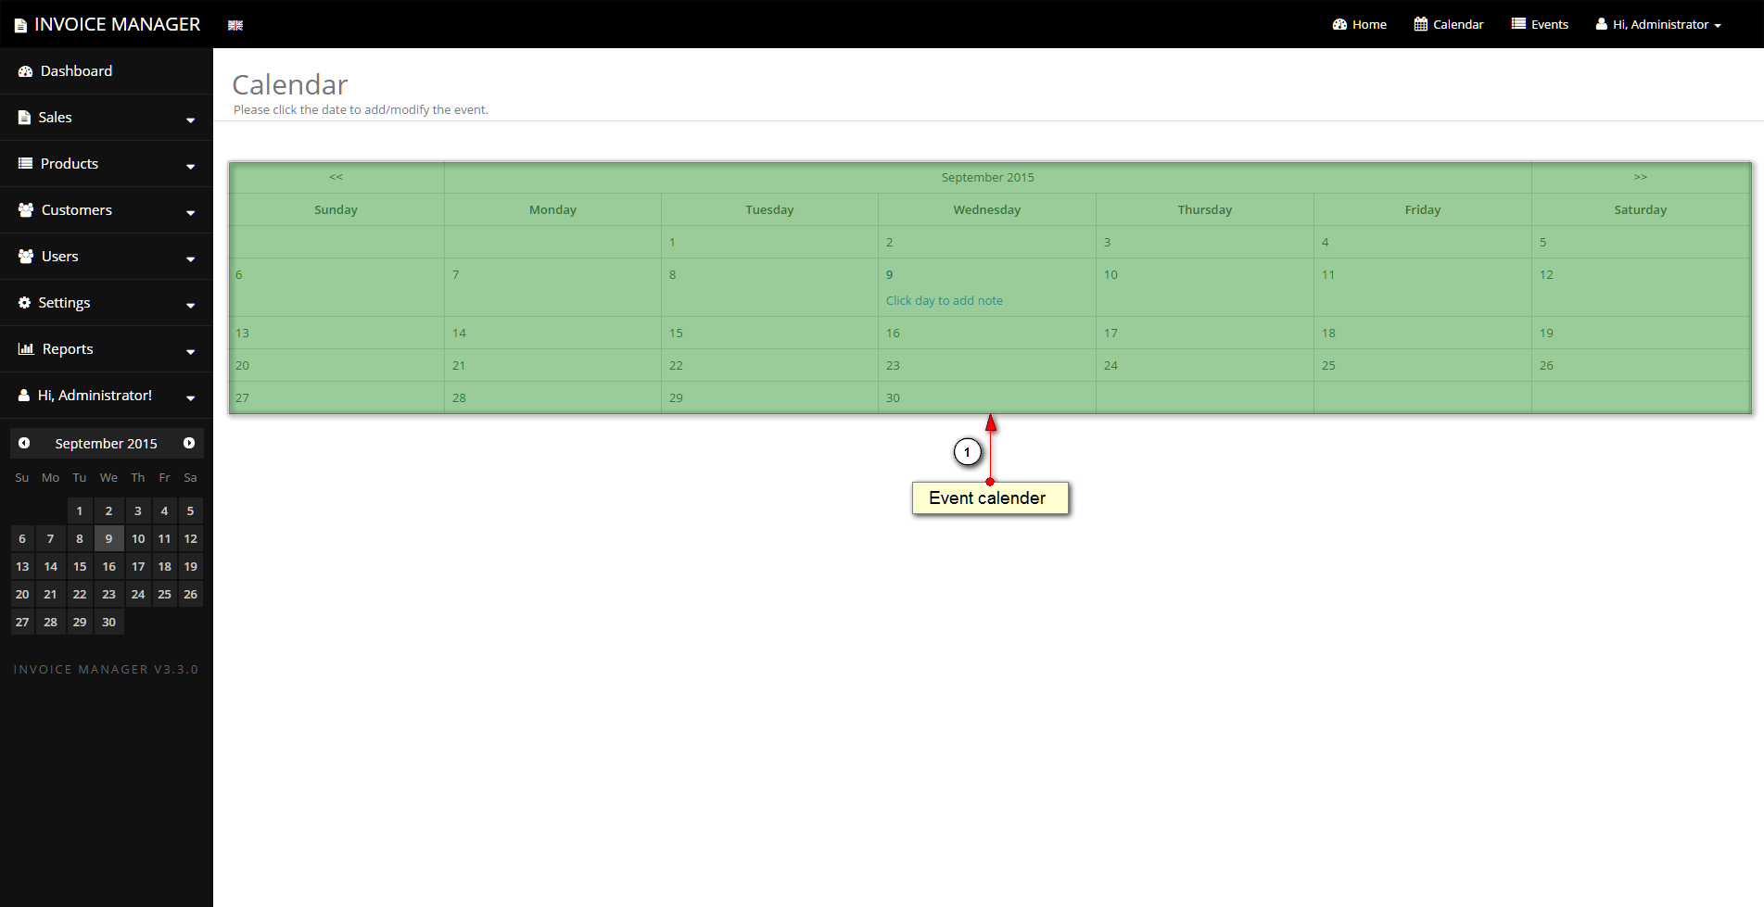
Task: Click the Invoice Manager logo icon
Action: [x=20, y=26]
